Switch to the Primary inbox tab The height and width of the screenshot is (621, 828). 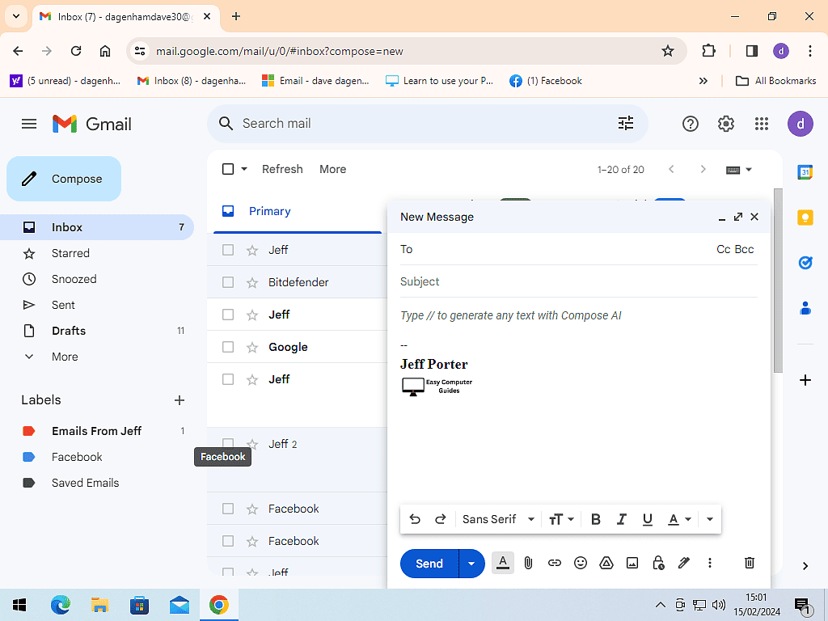pyautogui.click(x=269, y=211)
